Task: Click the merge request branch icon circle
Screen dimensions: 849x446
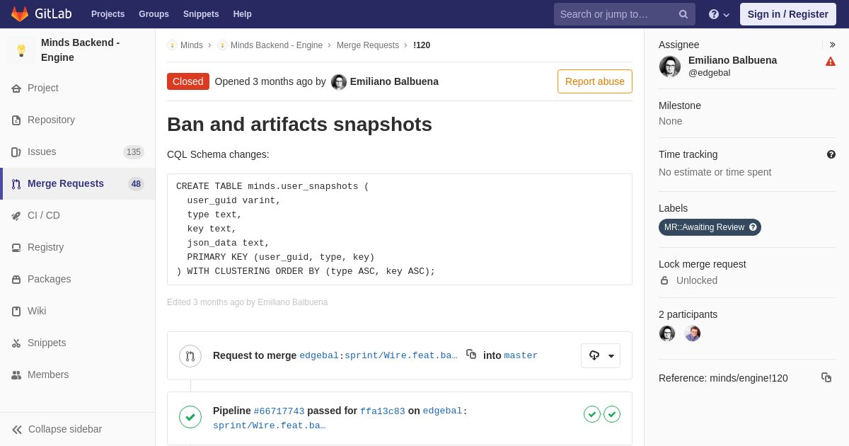Action: point(190,356)
